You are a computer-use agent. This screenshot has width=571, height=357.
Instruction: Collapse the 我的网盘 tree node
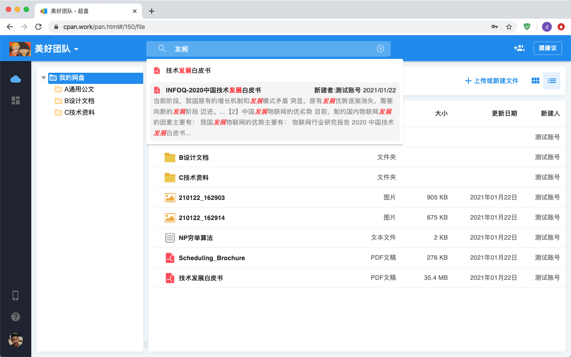click(44, 78)
